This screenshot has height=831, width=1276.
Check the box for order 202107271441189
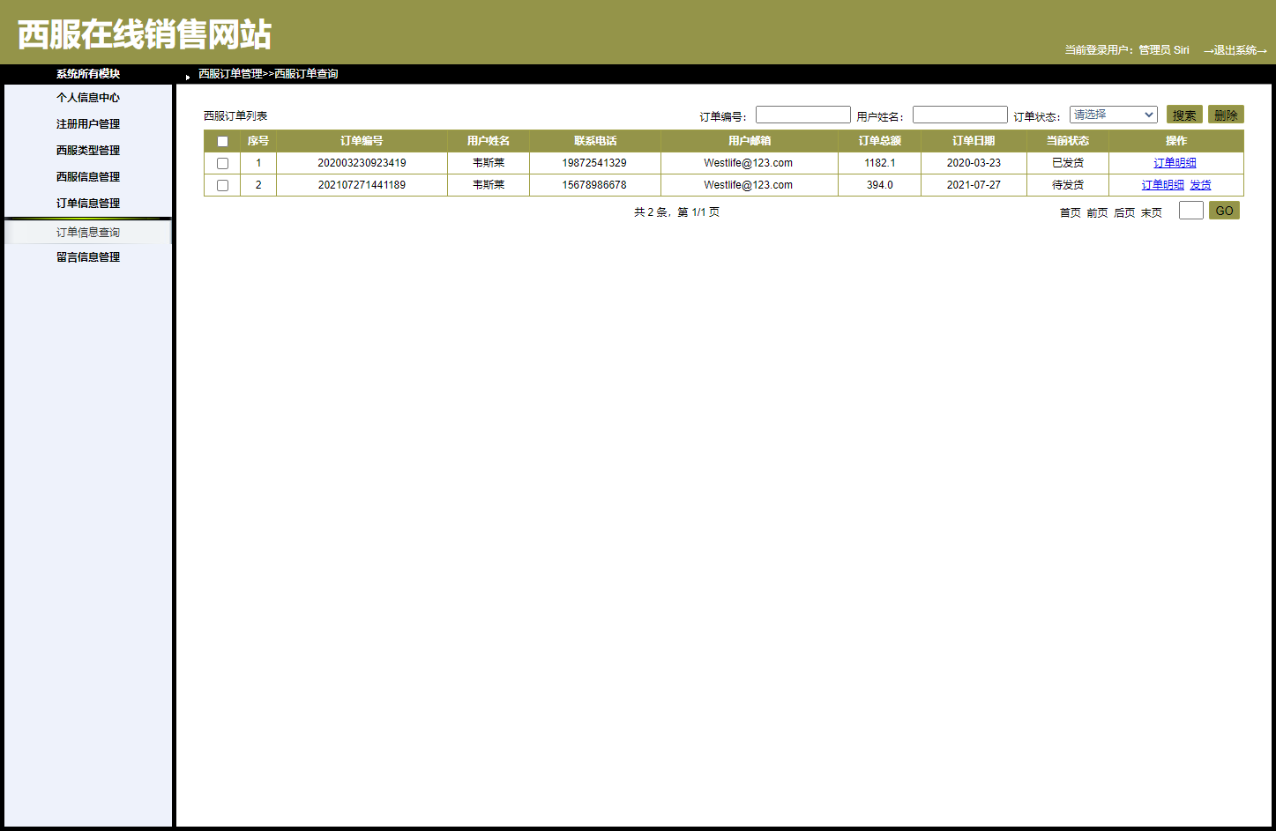[x=222, y=185]
